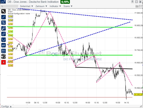Select the parallel channel lines tool
The height and width of the screenshot is (108, 143).
pos(3,34)
